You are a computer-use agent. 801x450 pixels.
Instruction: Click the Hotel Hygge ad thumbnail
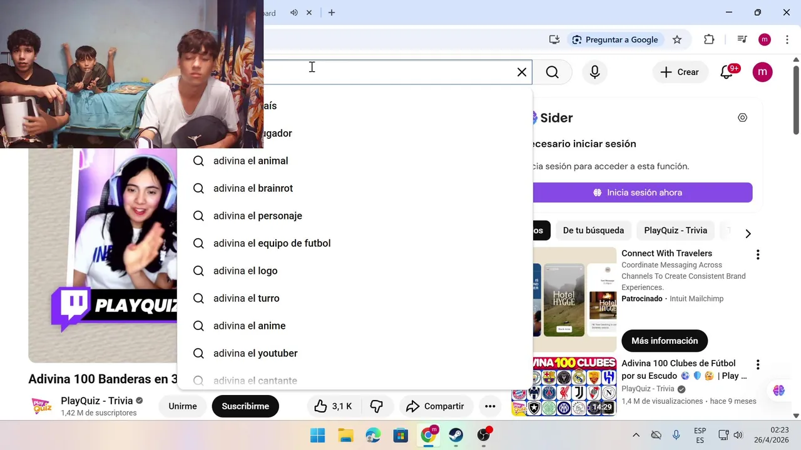[x=574, y=299]
